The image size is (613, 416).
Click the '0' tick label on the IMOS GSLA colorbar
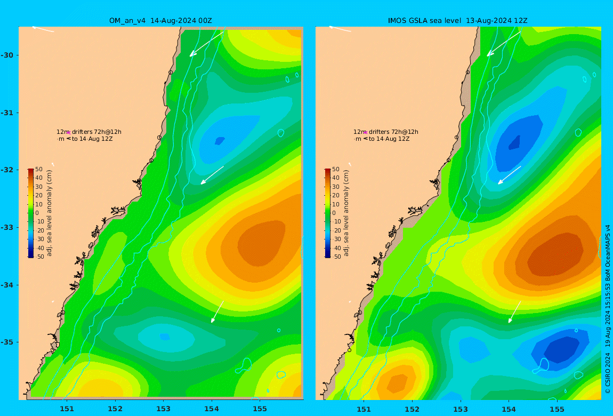(334, 213)
